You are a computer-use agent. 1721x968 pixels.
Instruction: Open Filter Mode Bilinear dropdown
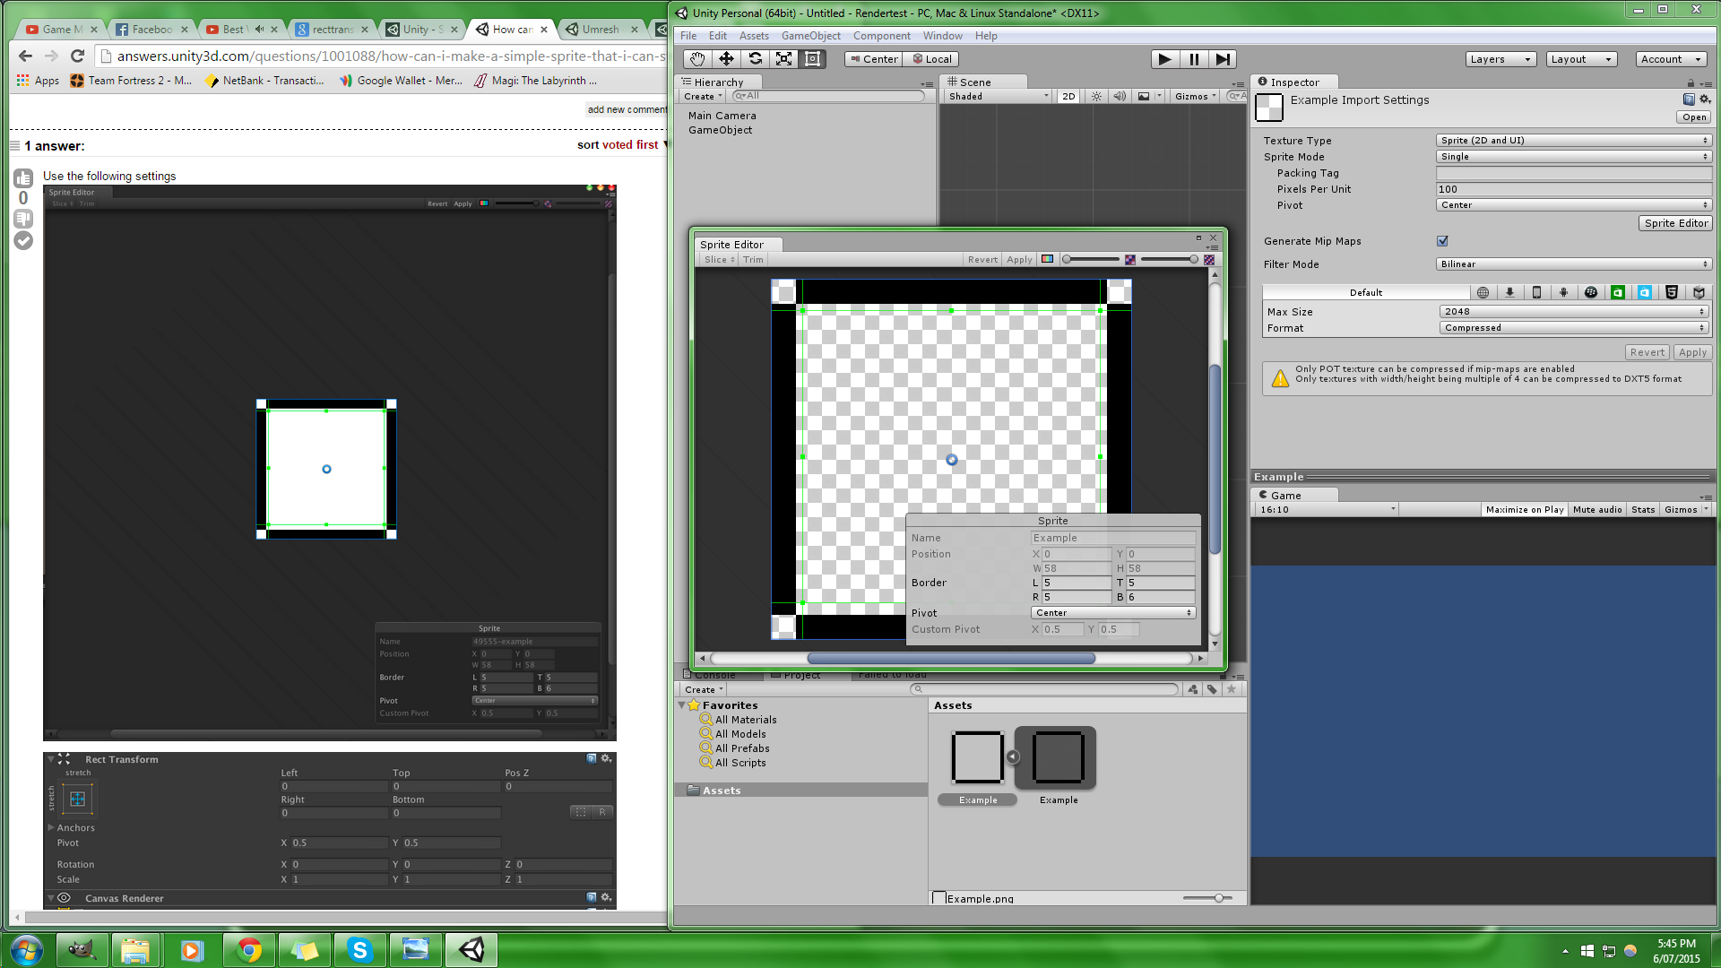pyautogui.click(x=1573, y=264)
